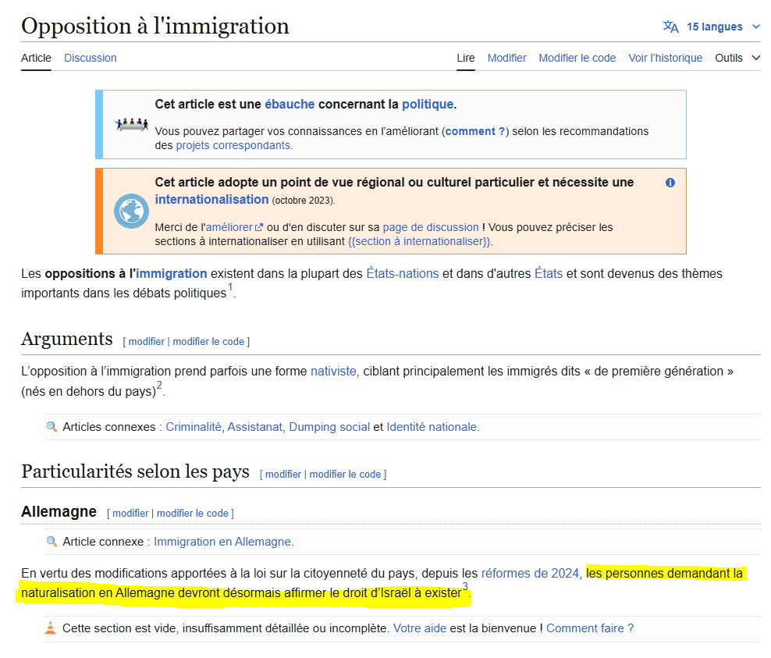Image resolution: width=771 pixels, height=658 pixels.
Task: Open the Modifier tab
Action: 507,58
